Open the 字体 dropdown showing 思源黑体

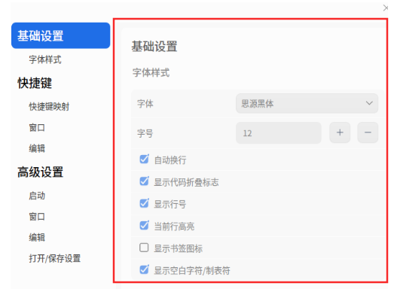coord(307,103)
